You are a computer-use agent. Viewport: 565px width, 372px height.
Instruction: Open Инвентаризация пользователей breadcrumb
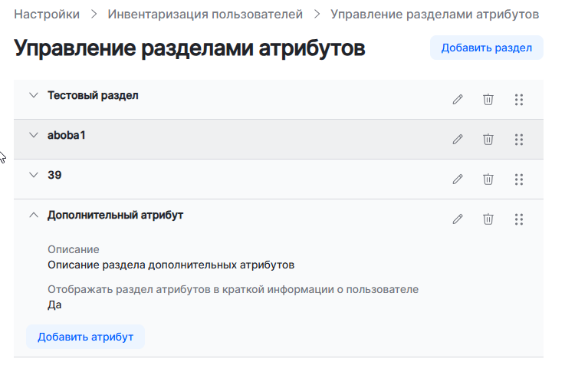(205, 14)
